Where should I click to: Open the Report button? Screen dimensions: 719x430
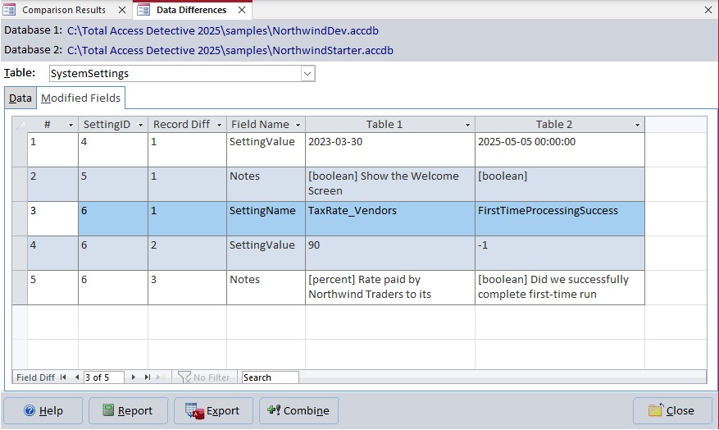(127, 410)
